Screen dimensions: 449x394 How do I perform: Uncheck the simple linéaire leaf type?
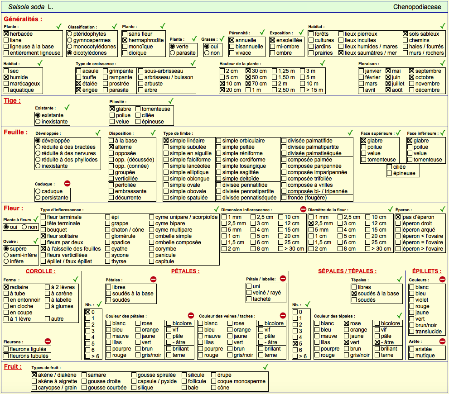166,141
